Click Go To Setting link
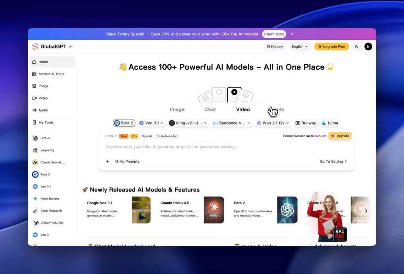 coord(333,162)
